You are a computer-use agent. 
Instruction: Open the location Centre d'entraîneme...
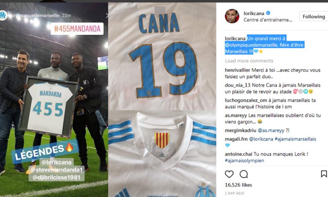pos(268,20)
